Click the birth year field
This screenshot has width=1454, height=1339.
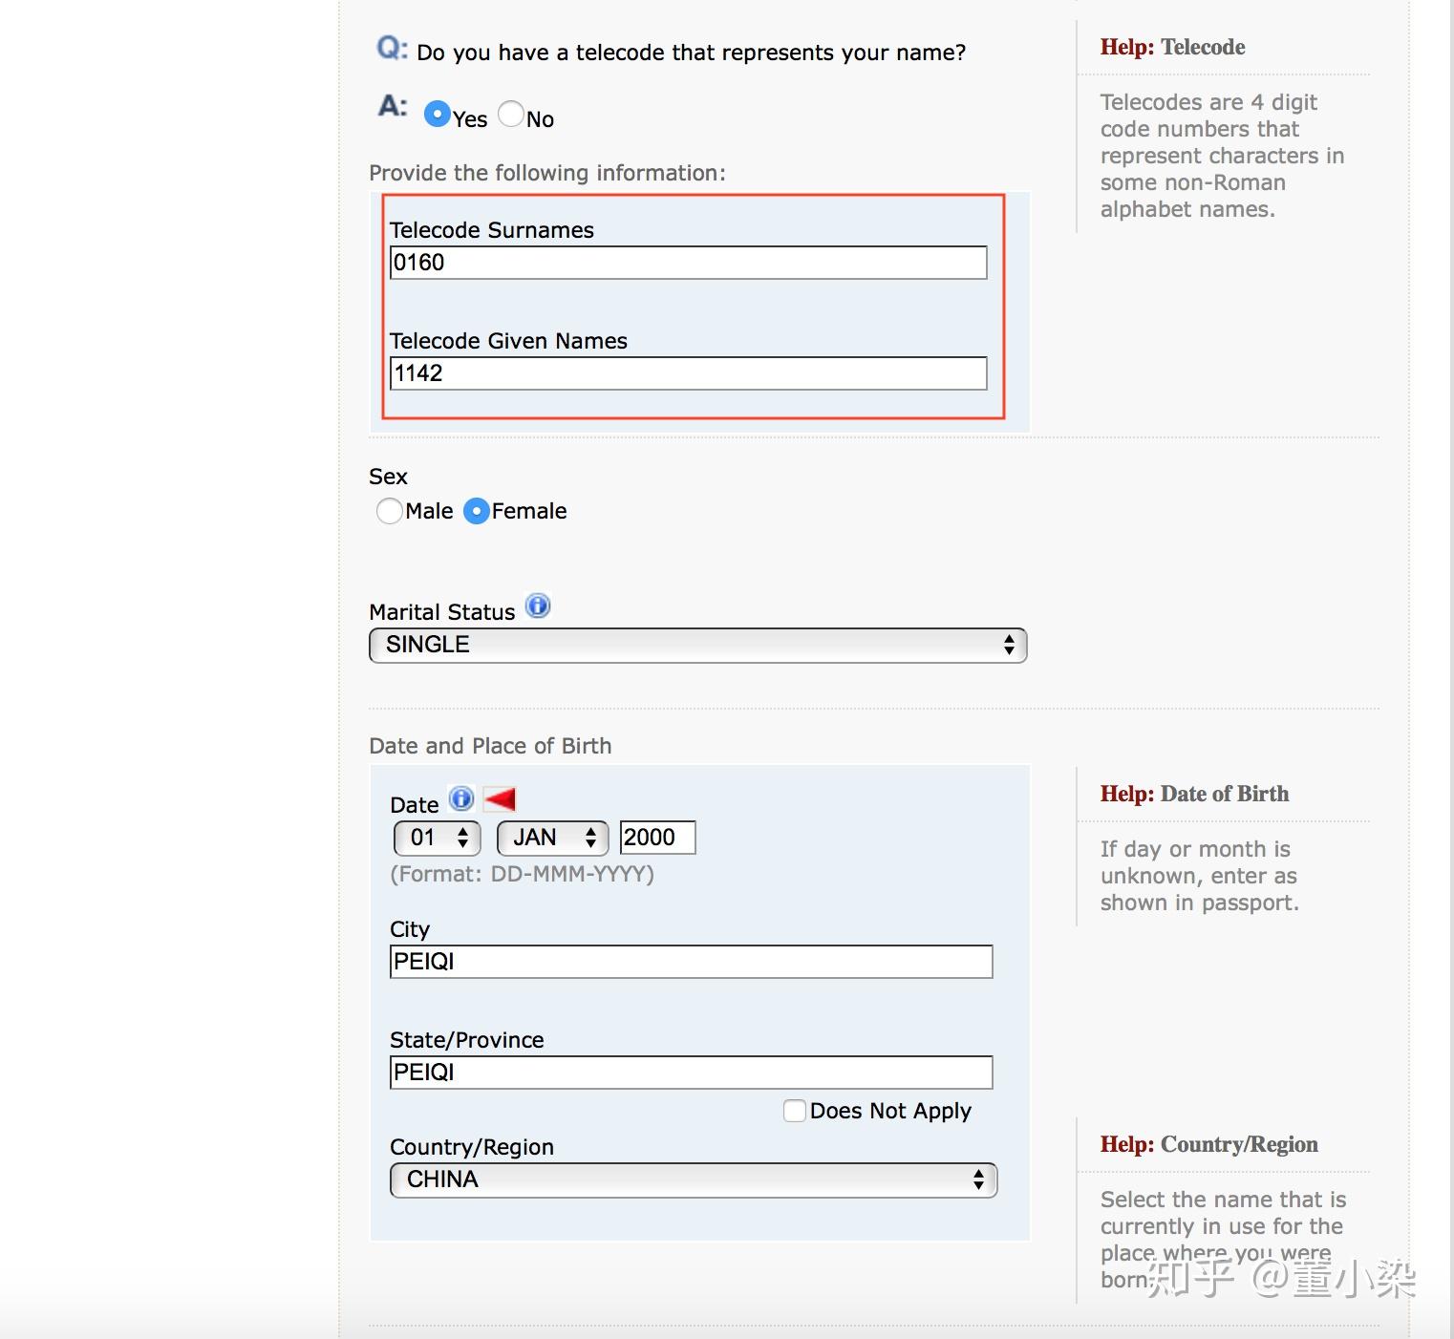click(x=657, y=838)
